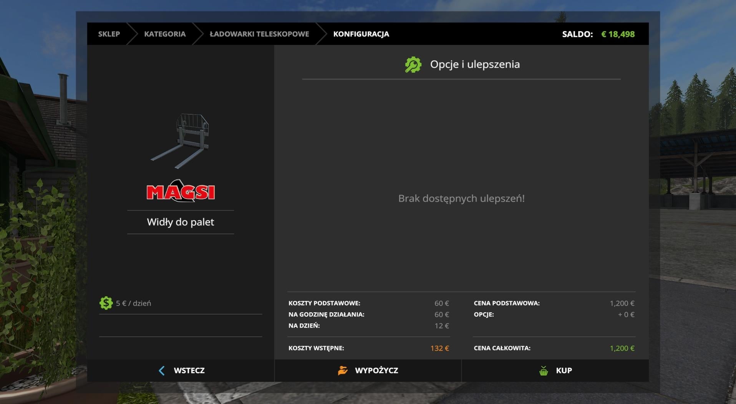The width and height of the screenshot is (736, 404).
Task: Click the WSTECZ button
Action: 181,371
